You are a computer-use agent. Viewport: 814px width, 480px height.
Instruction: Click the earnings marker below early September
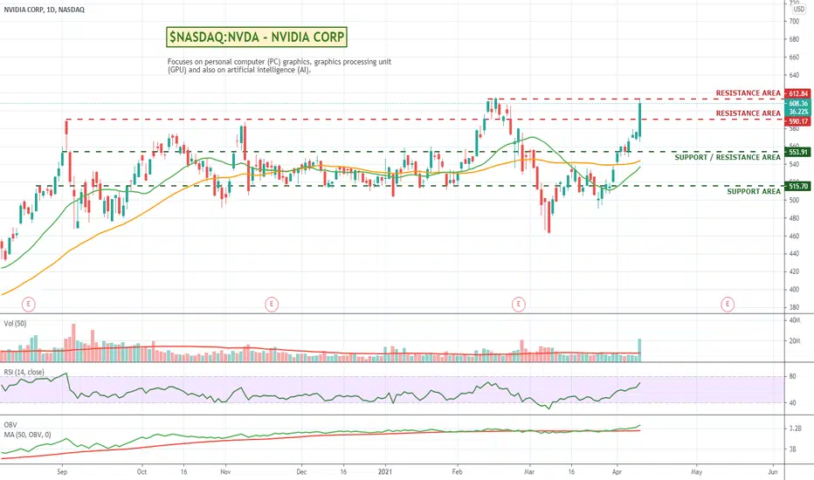tap(29, 304)
